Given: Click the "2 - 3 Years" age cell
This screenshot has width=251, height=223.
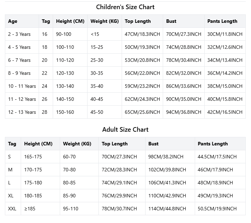Looking at the screenshot, I should (19, 34).
